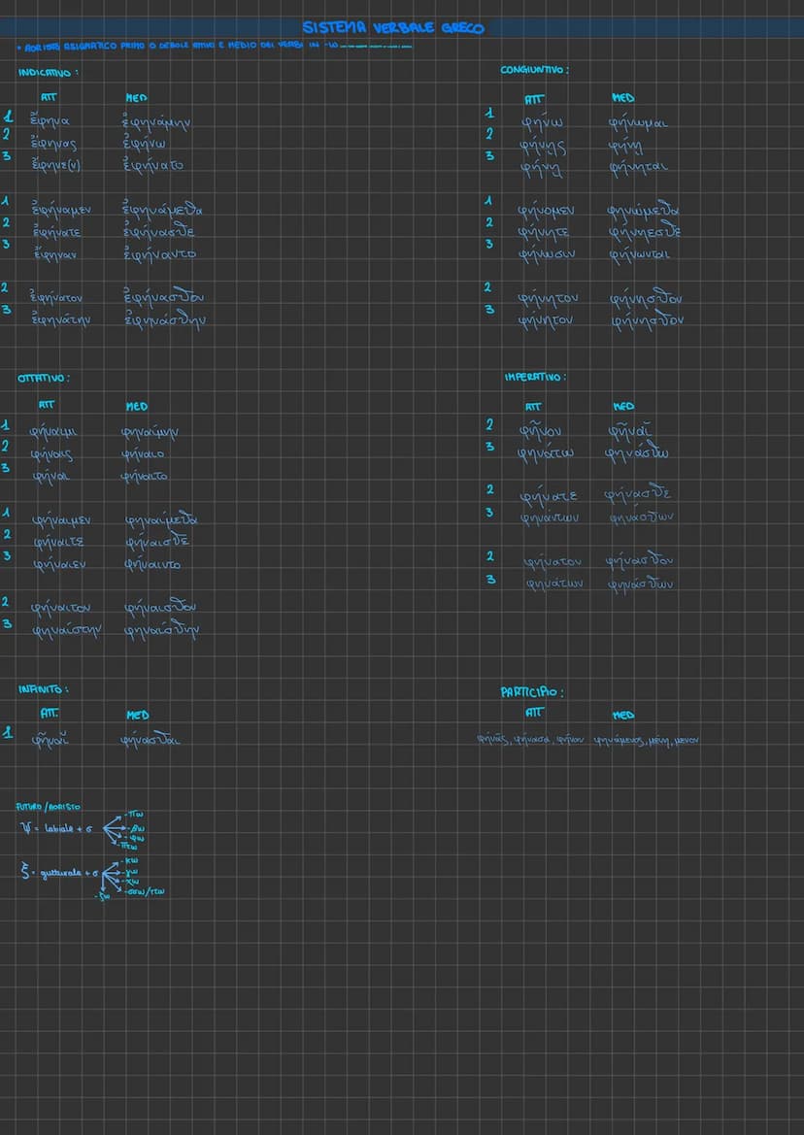
Task: Click the handwritten word ἐφήναντο
Action: coord(160,254)
